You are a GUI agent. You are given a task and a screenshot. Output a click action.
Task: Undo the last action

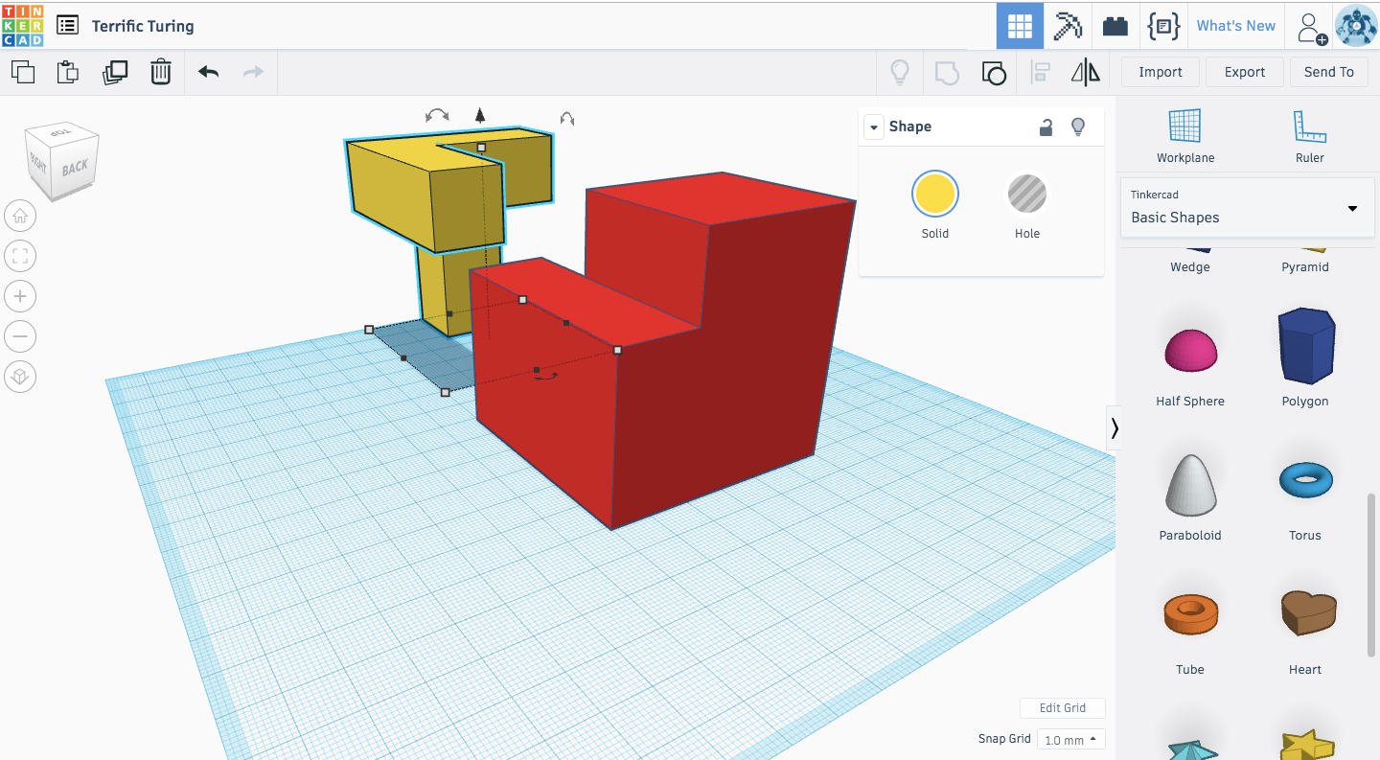pos(208,72)
